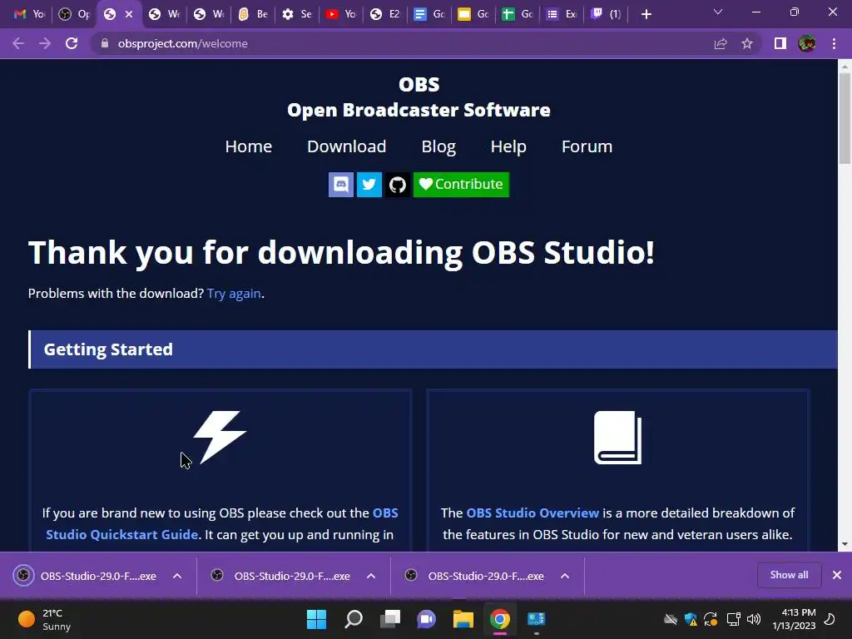The width and height of the screenshot is (852, 639).
Task: Open the weather widget showing 21°C Sunny
Action: pos(45,619)
